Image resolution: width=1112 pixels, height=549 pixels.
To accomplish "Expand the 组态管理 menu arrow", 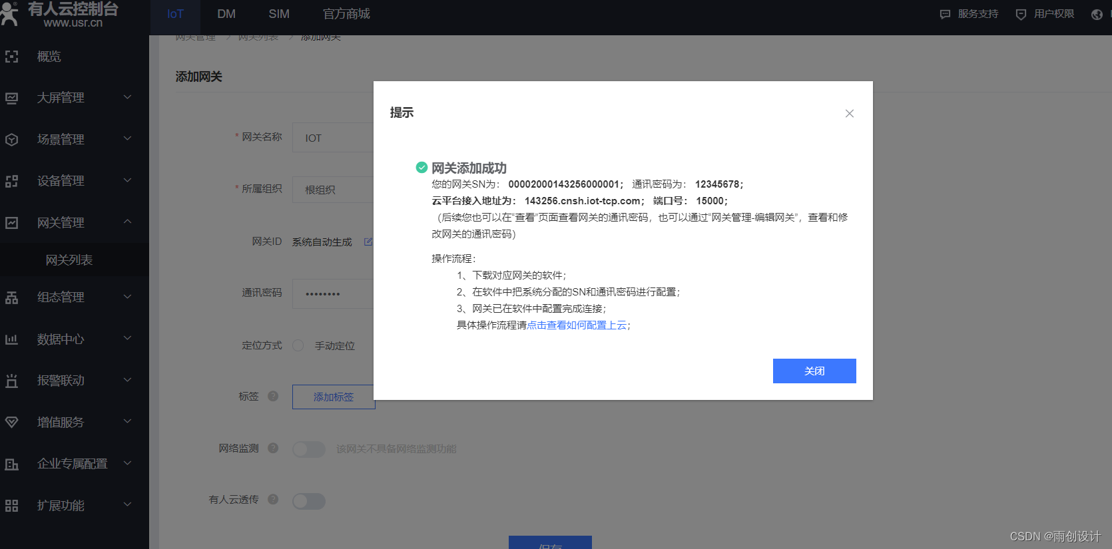I will (128, 297).
